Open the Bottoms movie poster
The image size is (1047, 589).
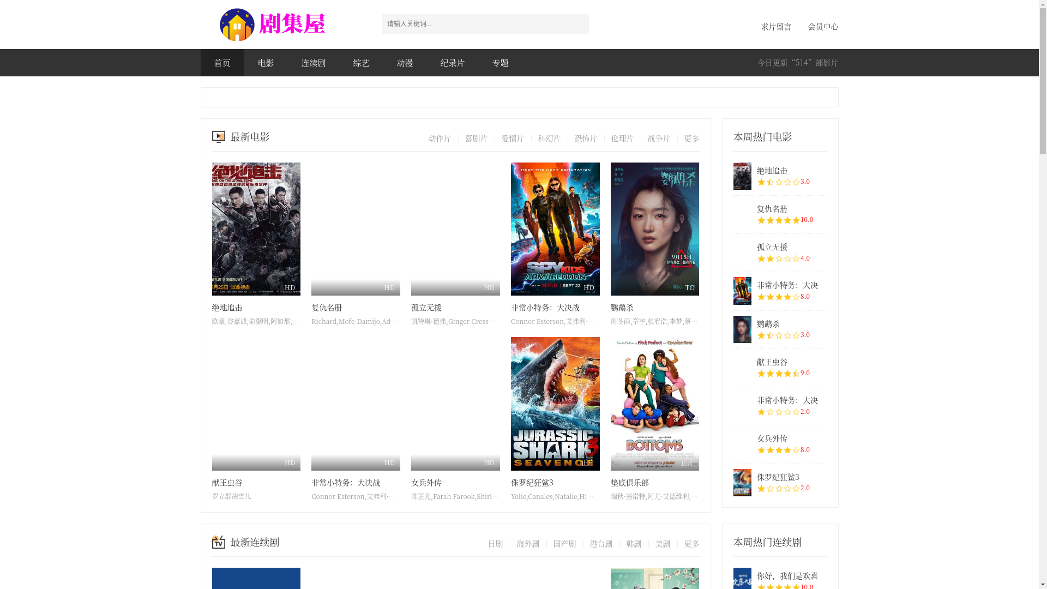[x=654, y=404]
